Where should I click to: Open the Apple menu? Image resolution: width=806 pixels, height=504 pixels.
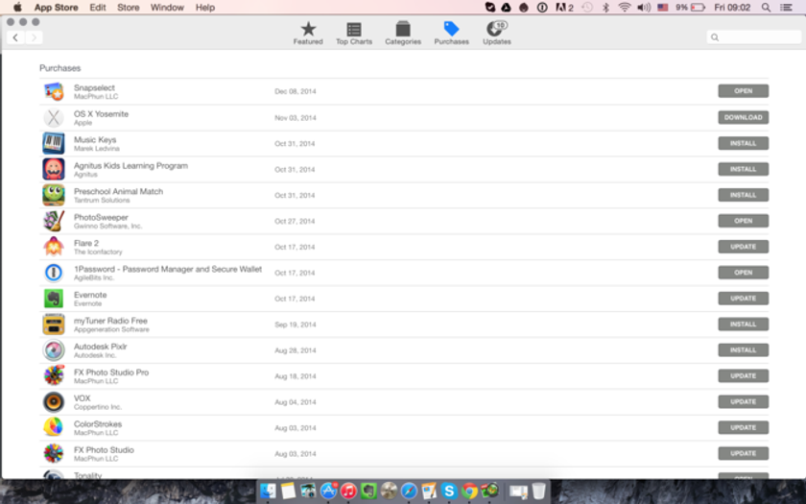click(x=17, y=8)
